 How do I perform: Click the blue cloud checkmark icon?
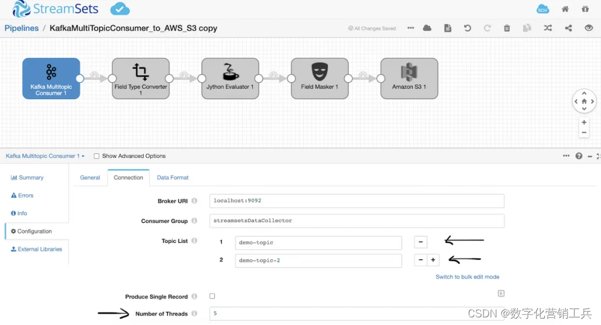[x=120, y=9]
